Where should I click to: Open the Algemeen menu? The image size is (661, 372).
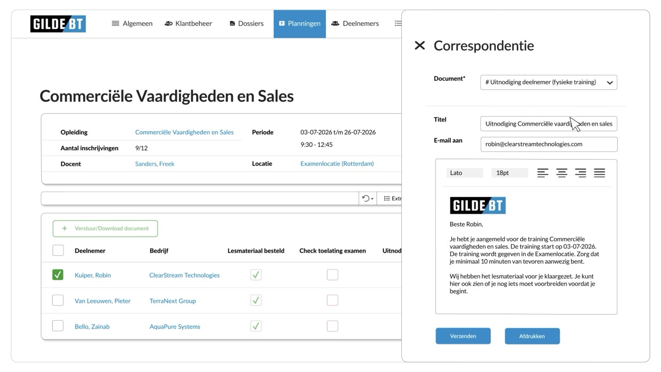pos(132,23)
